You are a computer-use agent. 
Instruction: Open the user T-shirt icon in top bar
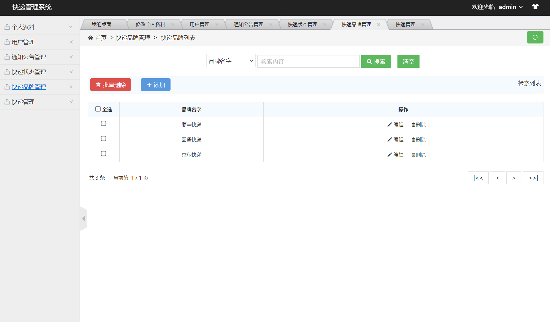point(536,7)
